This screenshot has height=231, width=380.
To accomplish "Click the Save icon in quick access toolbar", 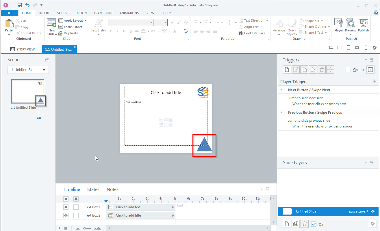I will 20,5.
